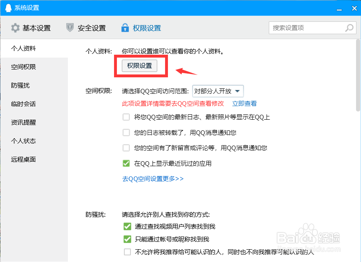Click the vertical scrollbar thumb on the right
The image size is (361, 262).
coord(358,75)
